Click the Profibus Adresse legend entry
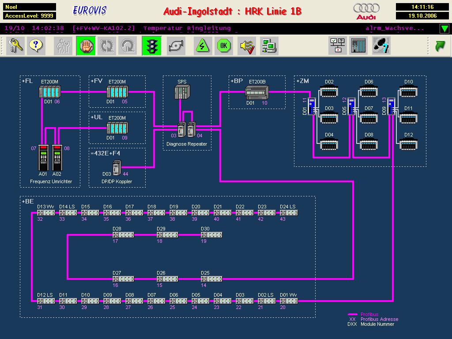The width and height of the screenshot is (452, 339). coord(379,319)
